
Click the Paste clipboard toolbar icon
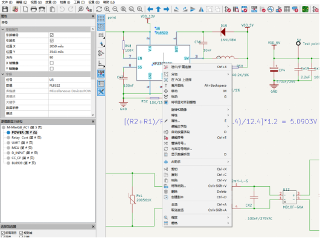pos(53,9)
